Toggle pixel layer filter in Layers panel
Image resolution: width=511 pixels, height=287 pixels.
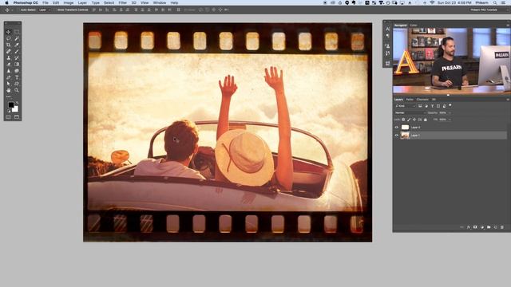tap(420, 106)
